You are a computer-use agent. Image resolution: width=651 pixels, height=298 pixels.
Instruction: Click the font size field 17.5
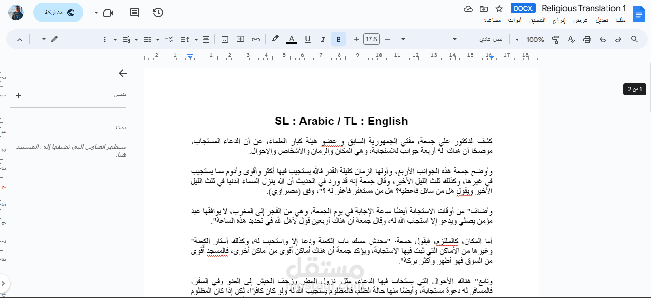point(371,39)
